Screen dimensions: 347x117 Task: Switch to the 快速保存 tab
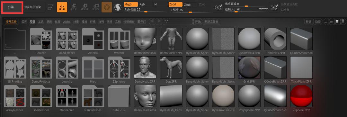[x=129, y=22]
